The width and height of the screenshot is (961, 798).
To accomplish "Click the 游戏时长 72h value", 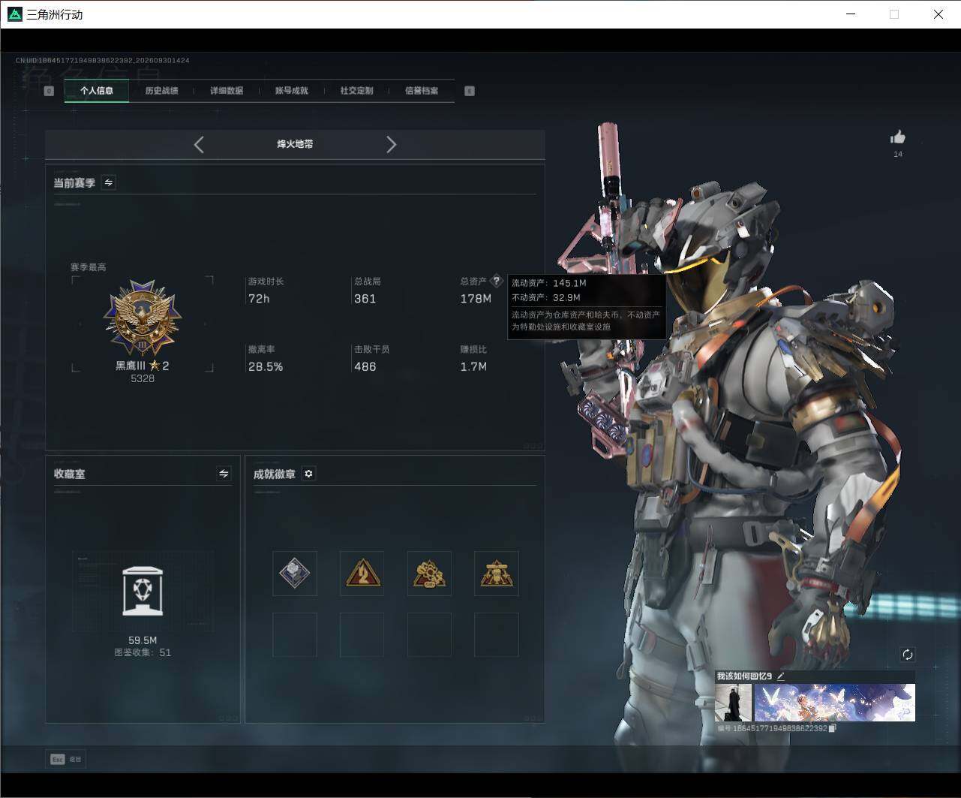I will pyautogui.click(x=259, y=299).
